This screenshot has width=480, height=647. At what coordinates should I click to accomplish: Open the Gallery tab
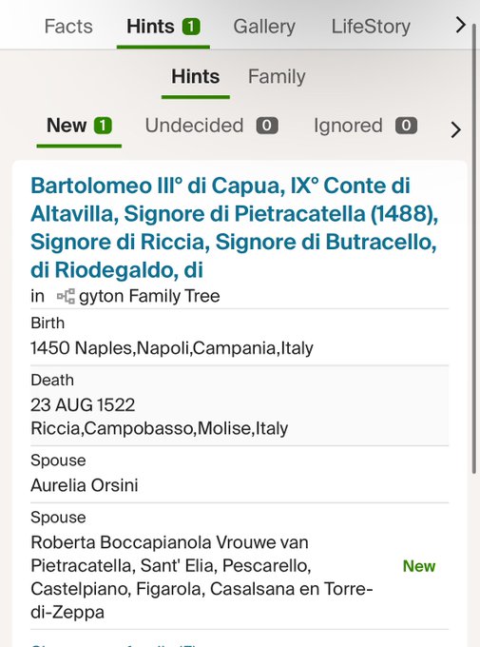click(x=264, y=27)
